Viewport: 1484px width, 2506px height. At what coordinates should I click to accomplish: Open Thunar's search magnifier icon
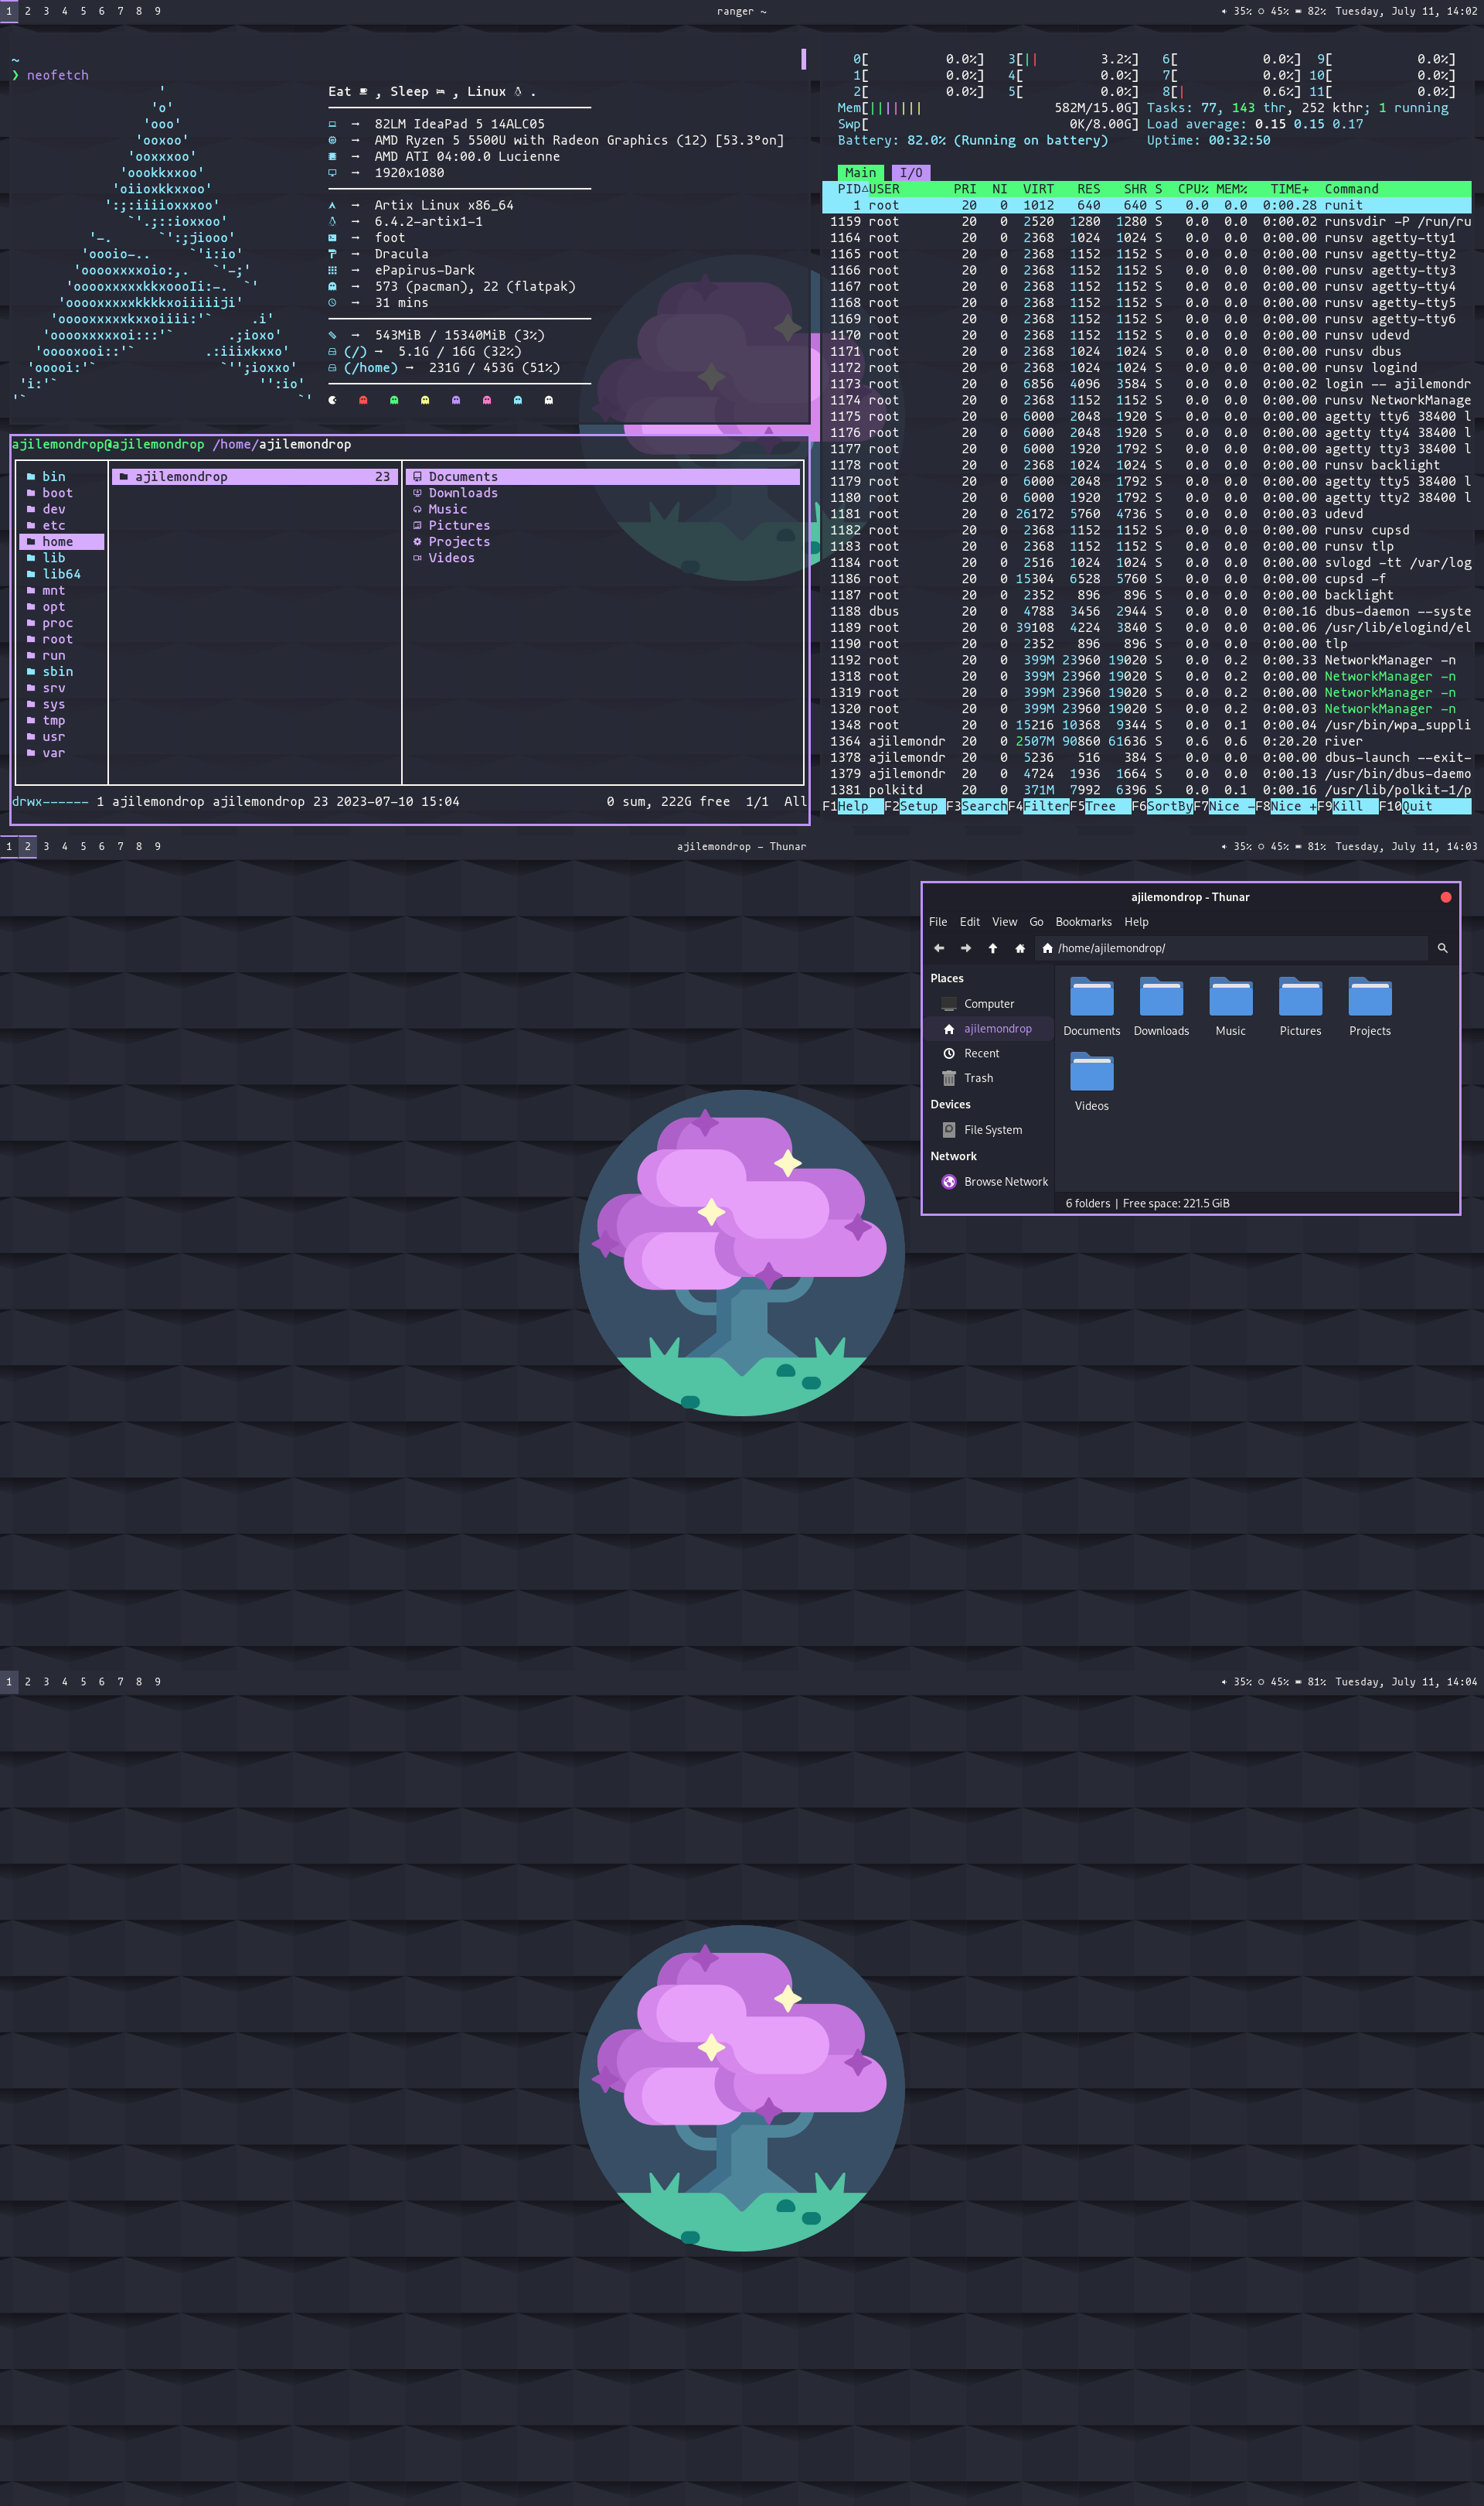(x=1442, y=947)
